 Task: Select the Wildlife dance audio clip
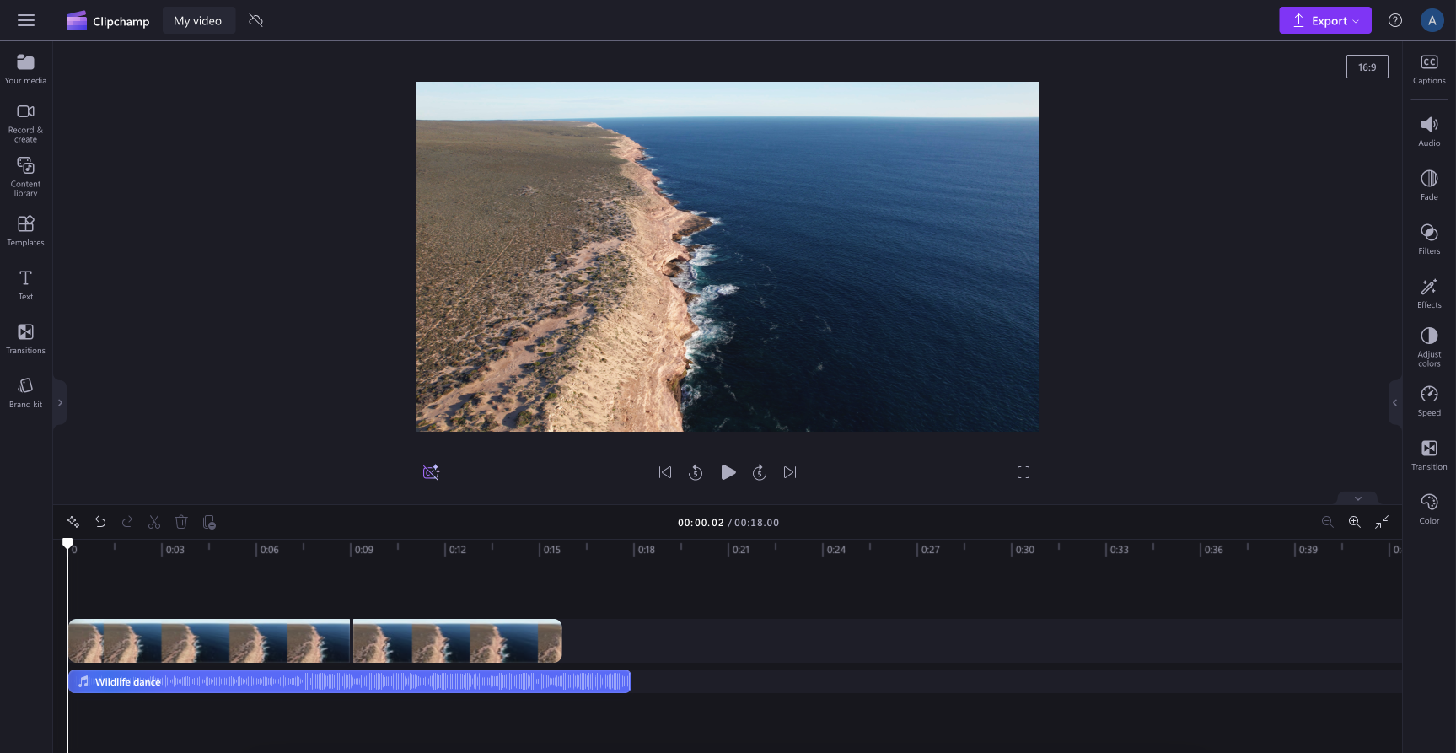pyautogui.click(x=350, y=681)
